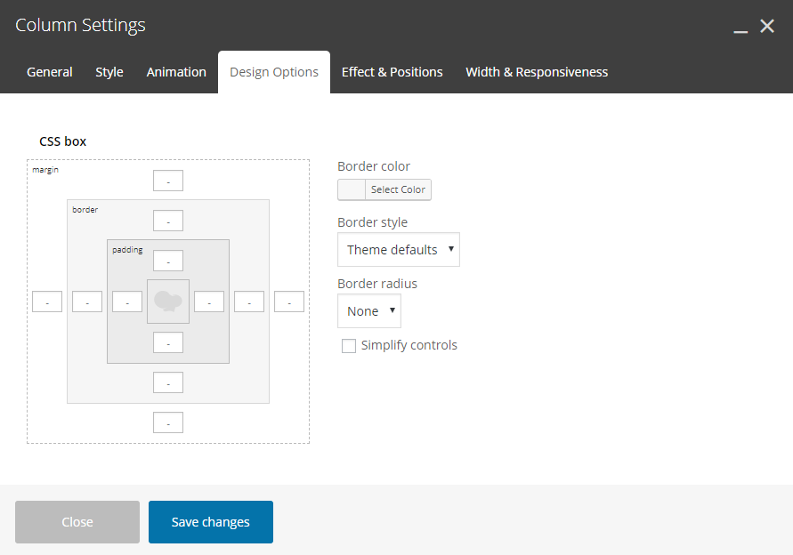Open the Style tab
Viewport: 793px width, 555px height.
click(x=109, y=72)
